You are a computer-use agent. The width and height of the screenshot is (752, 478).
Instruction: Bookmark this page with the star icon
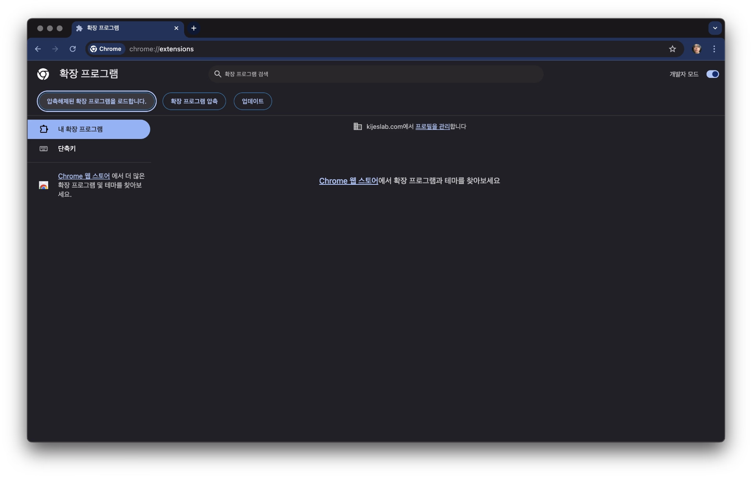coord(672,49)
